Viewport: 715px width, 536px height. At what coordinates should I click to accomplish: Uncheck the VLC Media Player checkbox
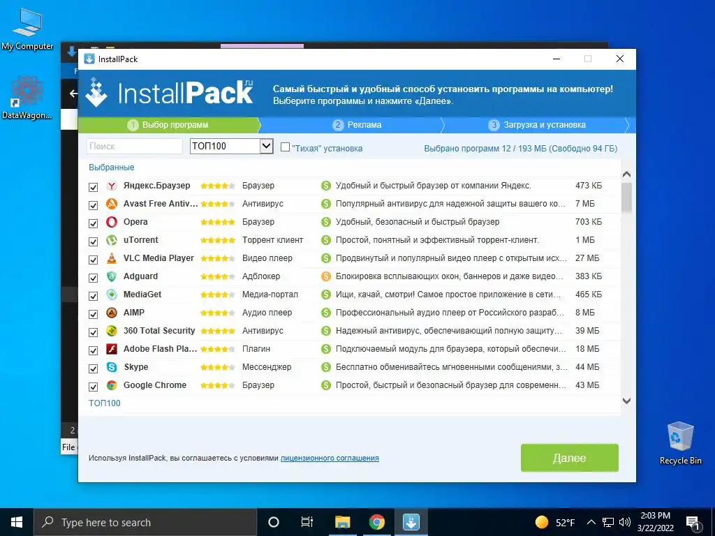click(93, 260)
